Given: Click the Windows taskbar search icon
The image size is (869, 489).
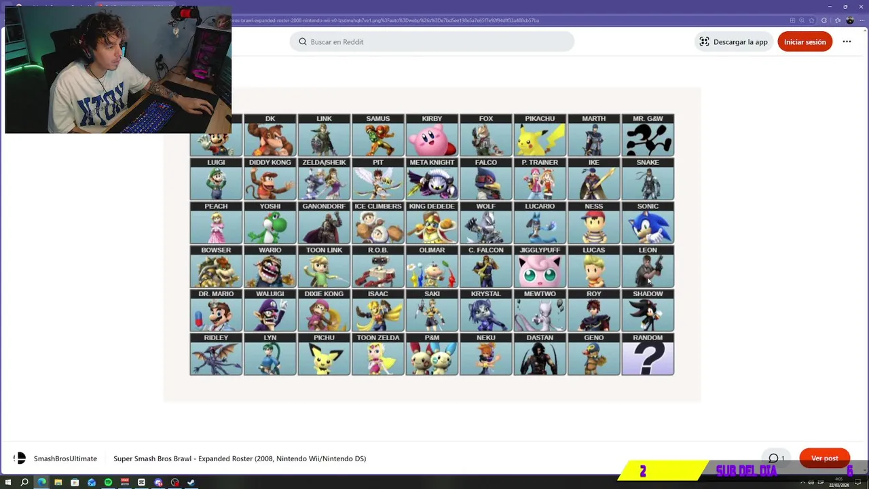Looking at the screenshot, I should (24, 482).
